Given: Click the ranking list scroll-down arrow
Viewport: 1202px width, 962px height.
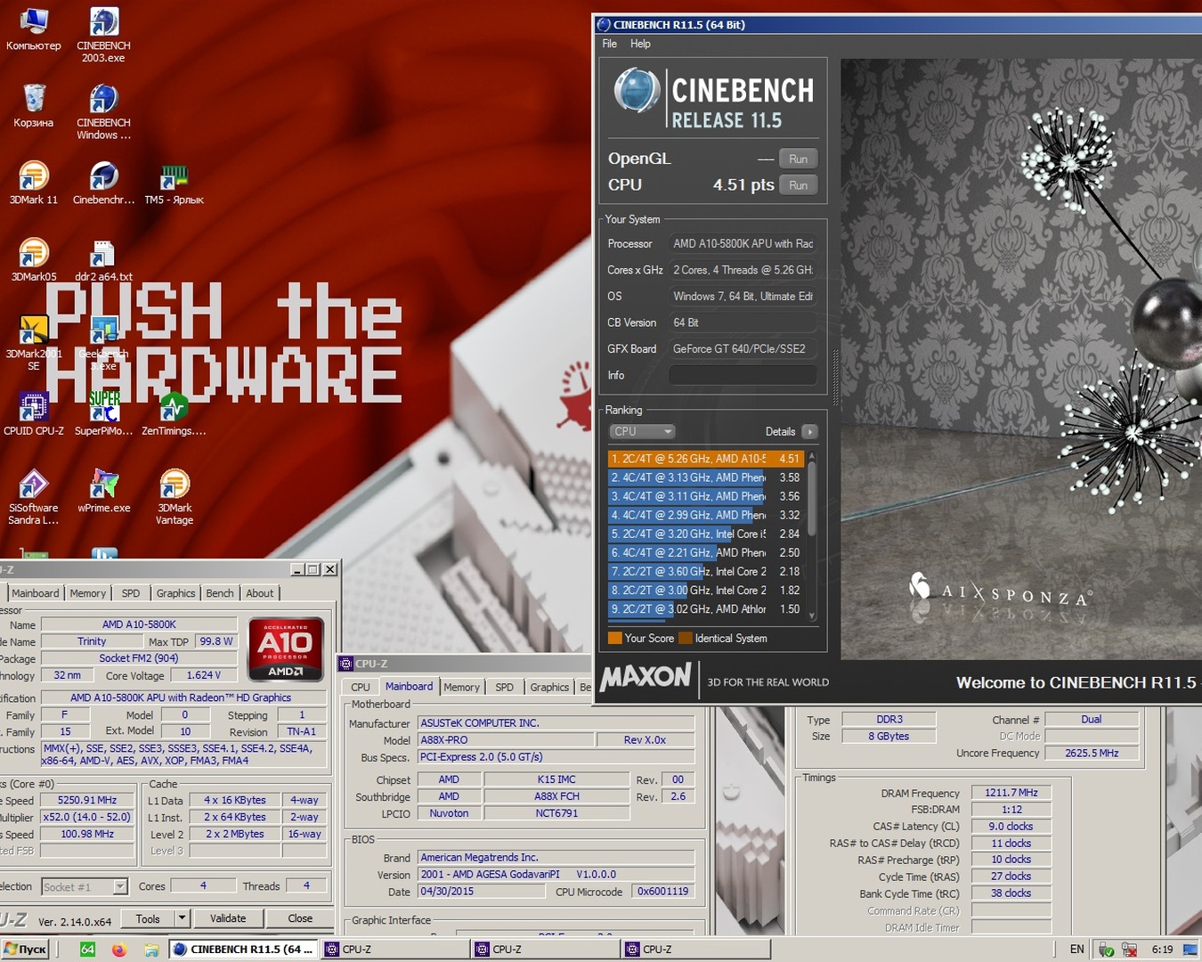Looking at the screenshot, I should pyautogui.click(x=811, y=616).
